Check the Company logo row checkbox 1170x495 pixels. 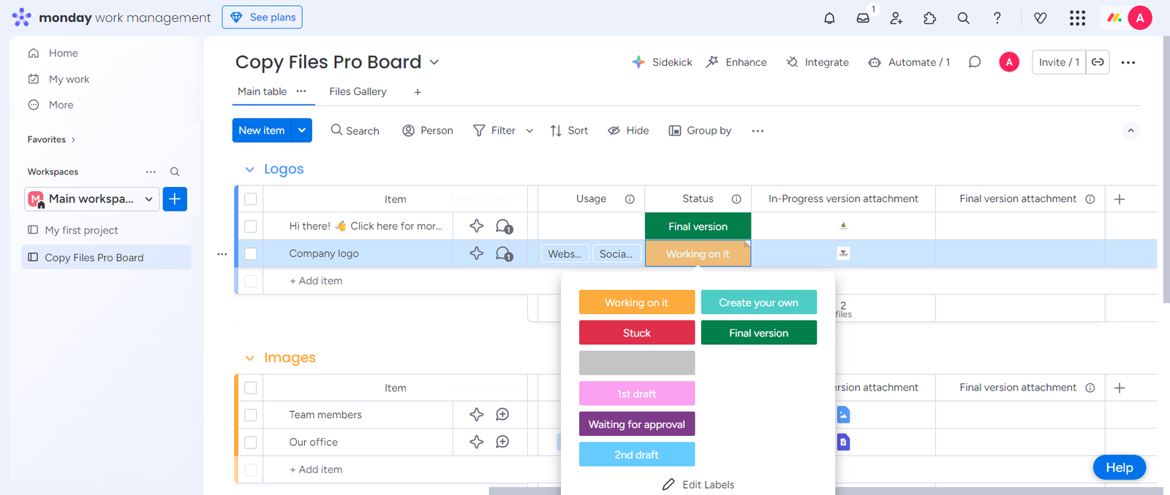tap(251, 254)
